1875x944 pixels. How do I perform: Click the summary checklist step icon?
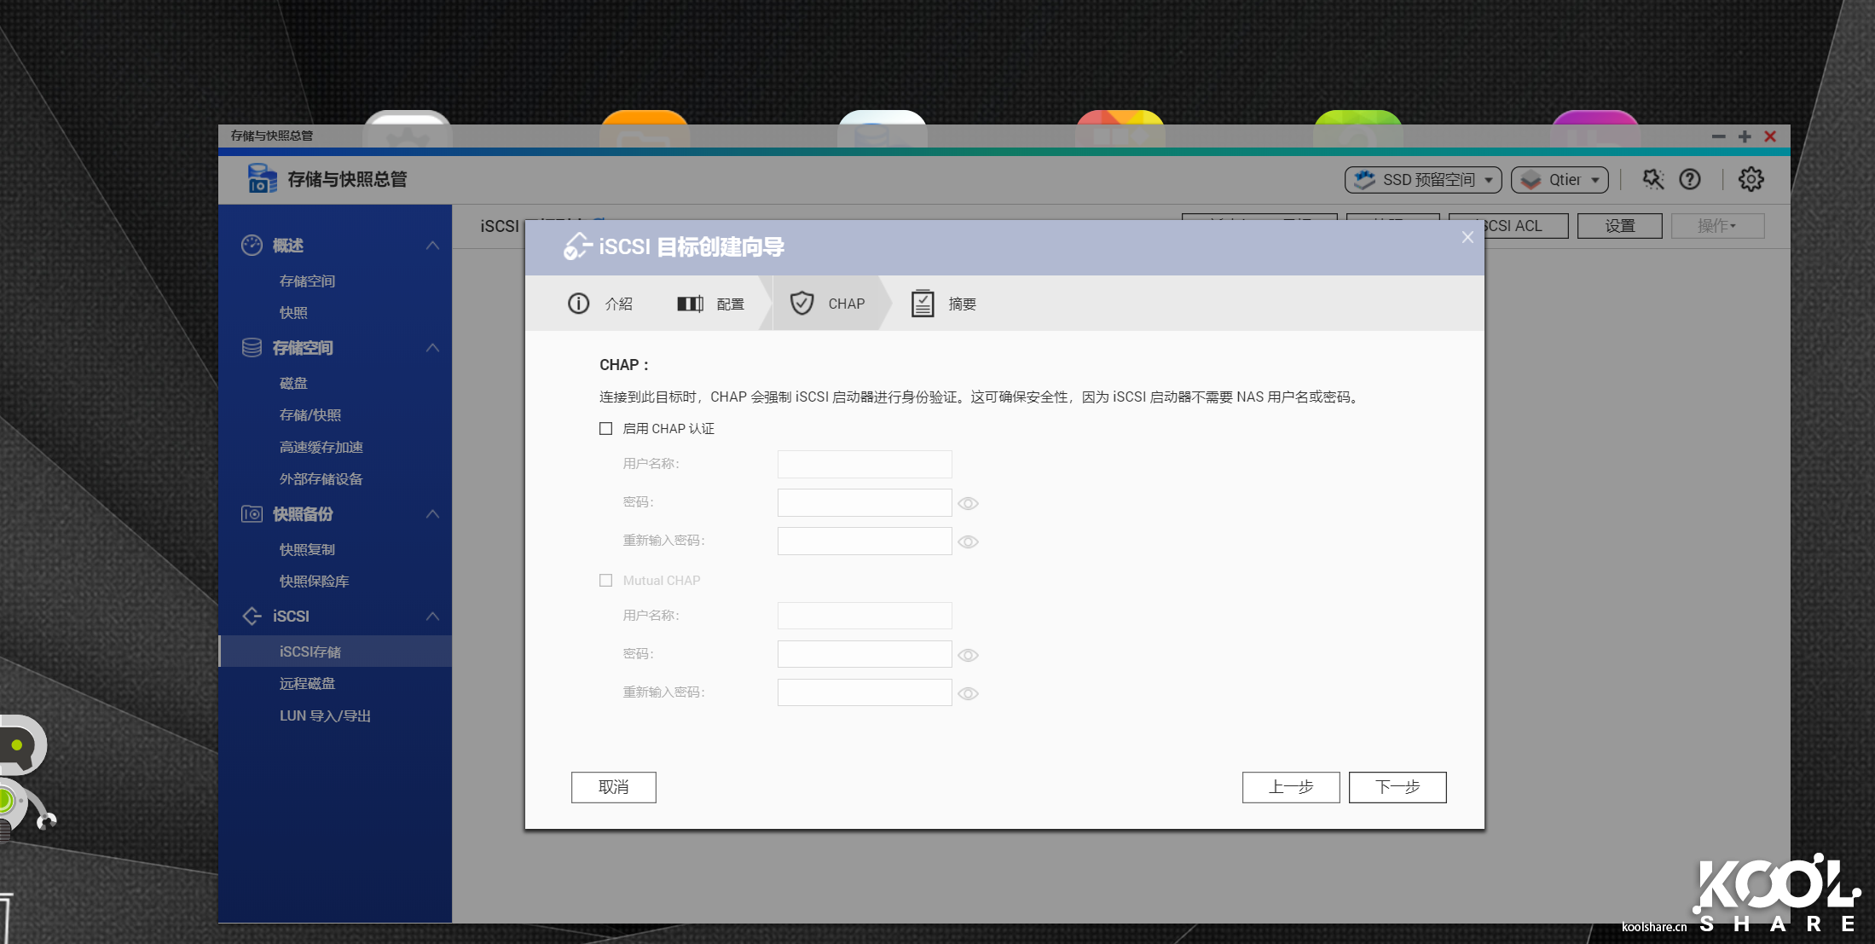tap(922, 304)
